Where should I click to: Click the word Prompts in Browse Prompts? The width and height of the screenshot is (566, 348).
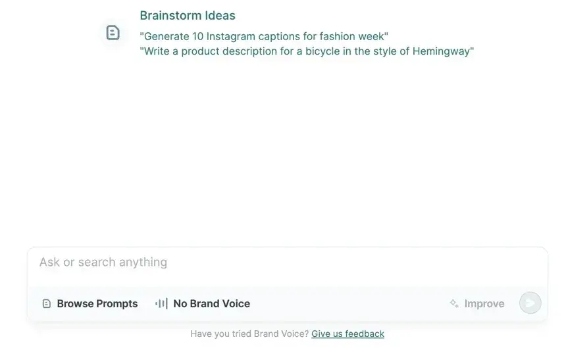coord(117,304)
